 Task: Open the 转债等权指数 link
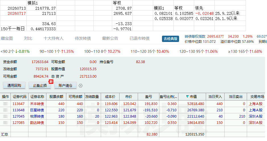pyautogui.click(x=195, y=36)
